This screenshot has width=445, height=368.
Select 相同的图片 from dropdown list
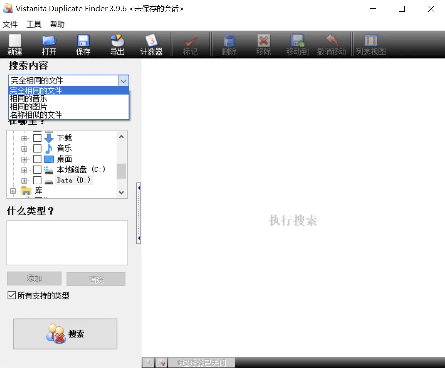(29, 107)
